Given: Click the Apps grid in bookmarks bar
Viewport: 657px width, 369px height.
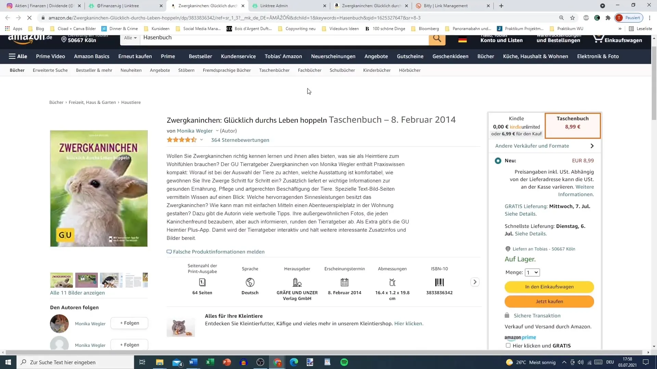Looking at the screenshot, I should 14,29.
